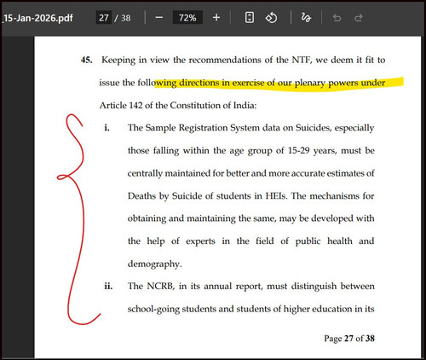
Task: Click the words 'Deaths by Suicide'
Action: (x=165, y=196)
